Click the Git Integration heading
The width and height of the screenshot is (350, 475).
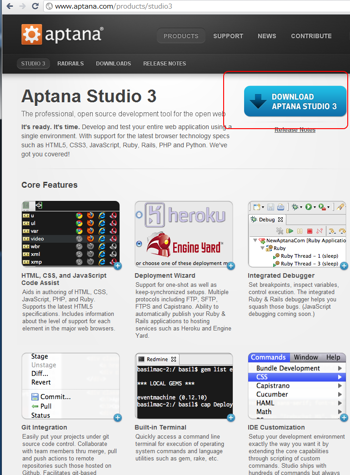(x=44, y=427)
